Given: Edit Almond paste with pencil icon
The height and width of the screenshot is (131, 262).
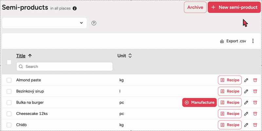Looking at the screenshot, I should click(246, 80).
